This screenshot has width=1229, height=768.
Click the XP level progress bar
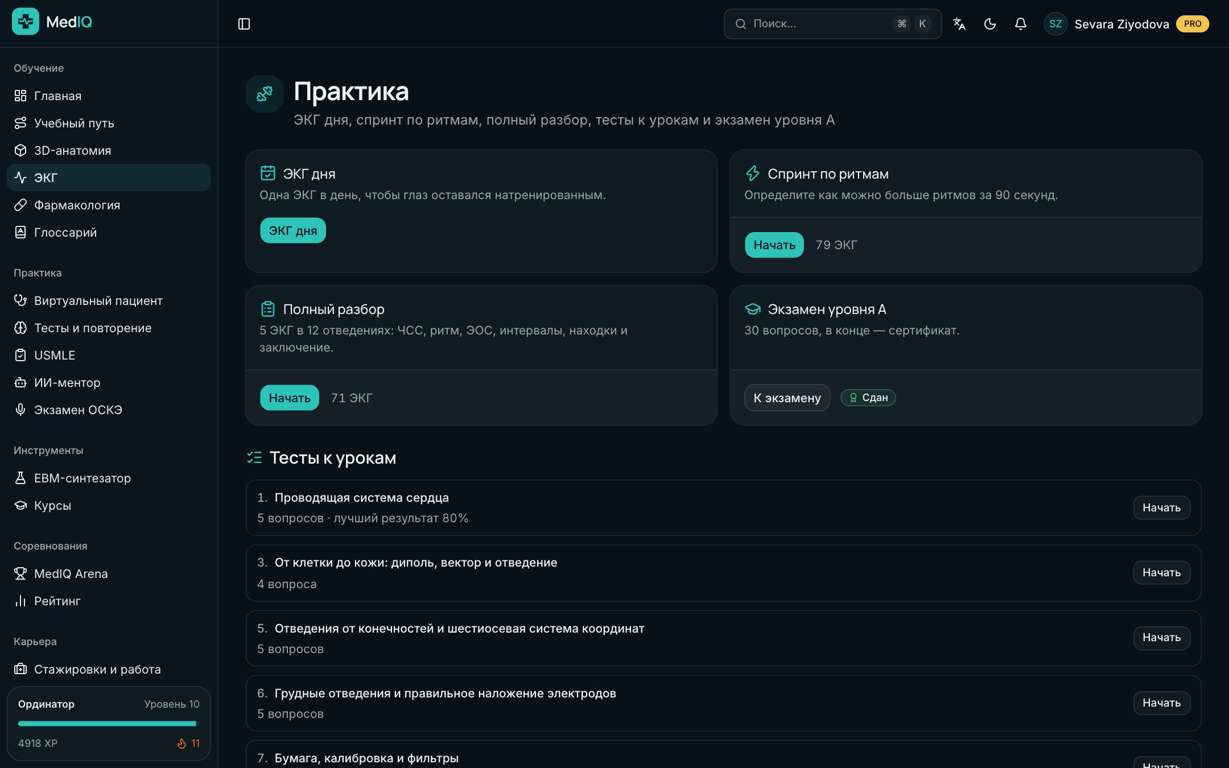click(109, 724)
